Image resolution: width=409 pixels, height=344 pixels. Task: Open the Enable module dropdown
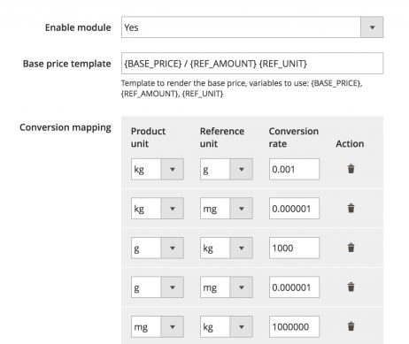click(252, 27)
